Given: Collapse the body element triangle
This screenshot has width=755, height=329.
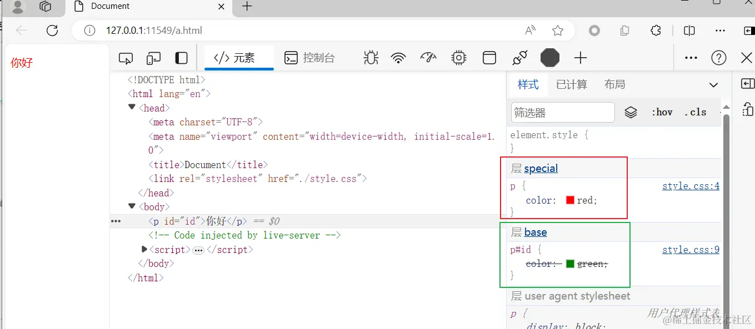Looking at the screenshot, I should (x=132, y=206).
